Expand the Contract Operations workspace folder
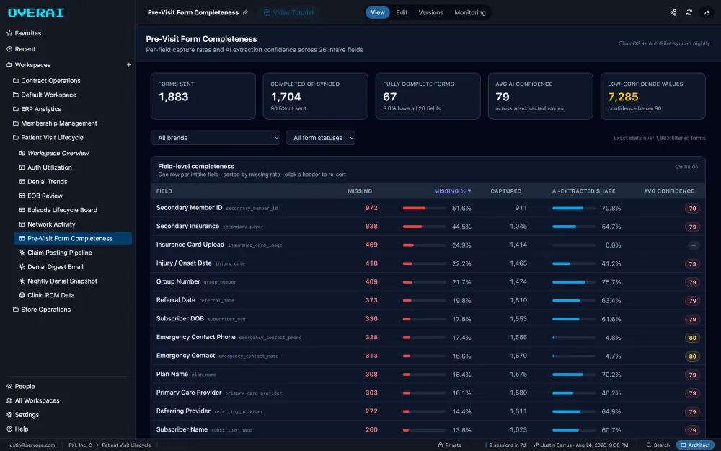The image size is (721, 451). pos(46,81)
